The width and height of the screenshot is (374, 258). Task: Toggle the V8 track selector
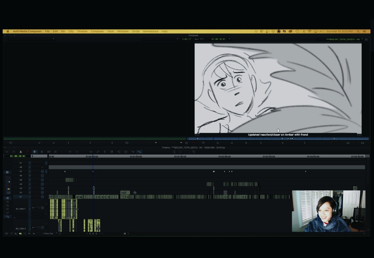(21, 167)
